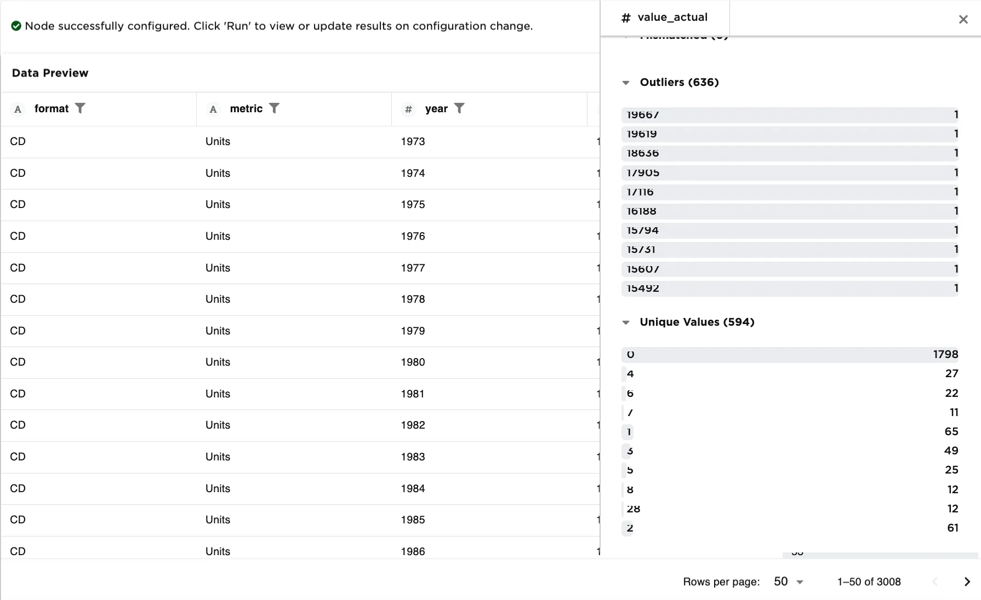This screenshot has height=600, width=981.
Task: Open the year column filter
Action: click(x=459, y=108)
